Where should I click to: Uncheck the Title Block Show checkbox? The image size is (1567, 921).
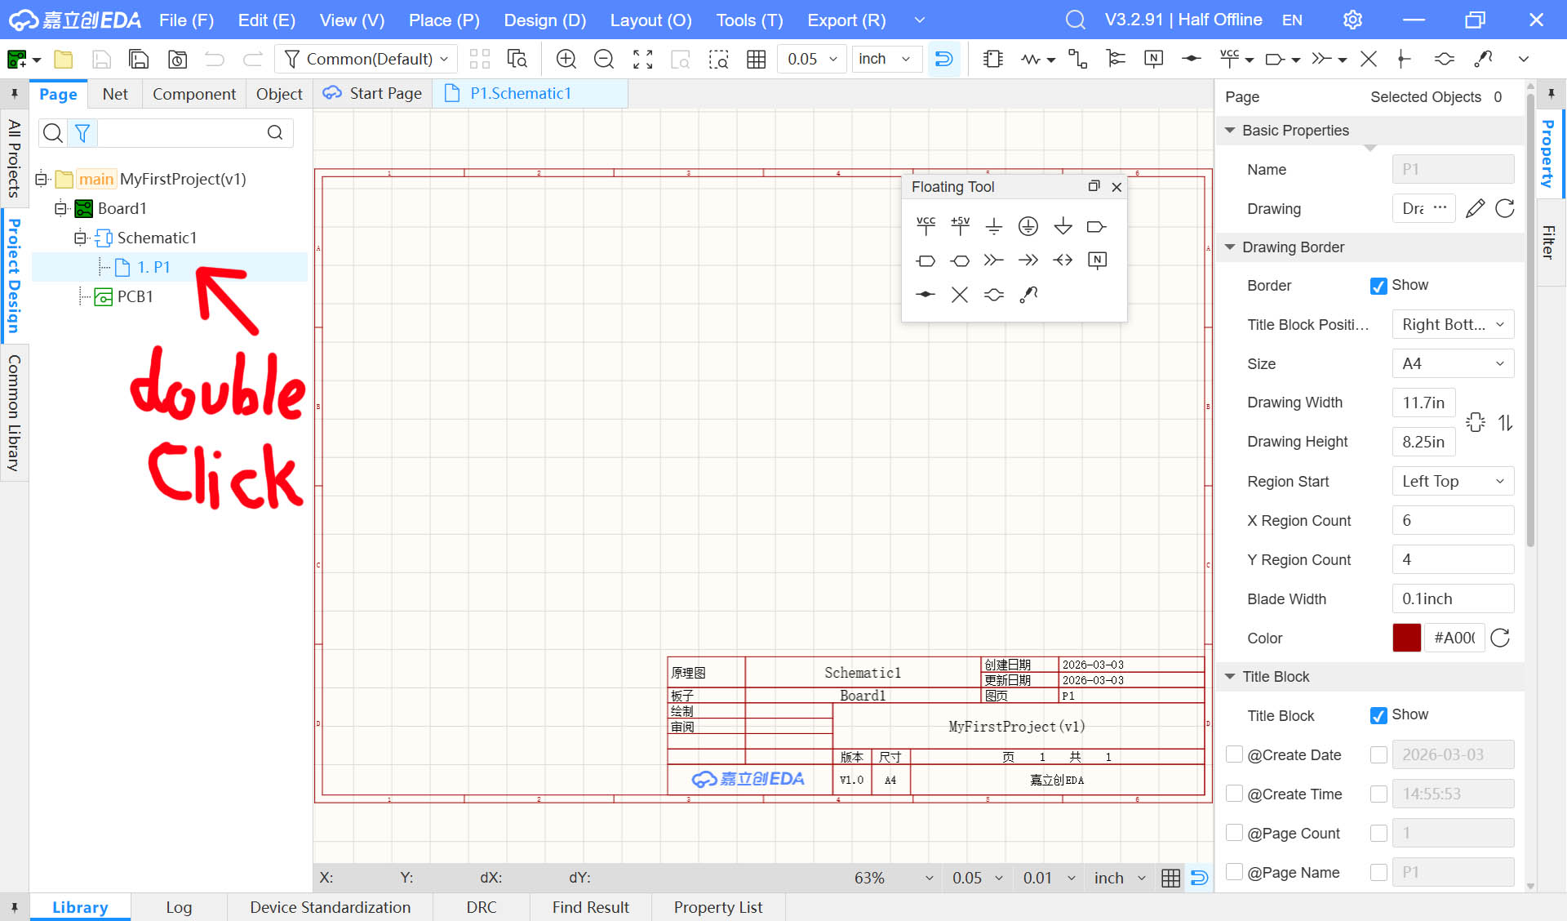coord(1378,715)
